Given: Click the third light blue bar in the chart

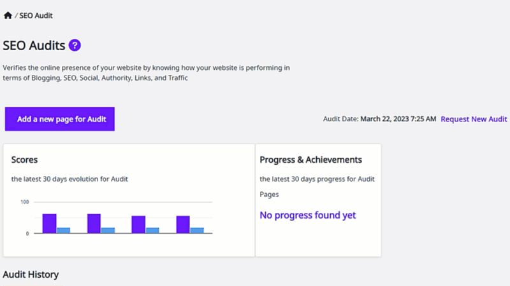Looking at the screenshot, I should point(152,230).
